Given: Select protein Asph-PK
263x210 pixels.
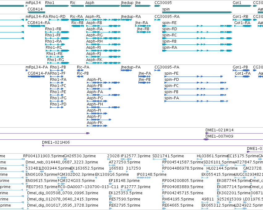Looking at the screenshot, I should click(95, 123).
